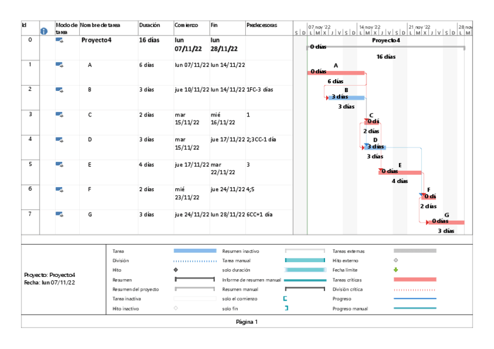The width and height of the screenshot is (494, 349).
Task: Click the Hito diamond symbol in legend
Action: (176, 270)
